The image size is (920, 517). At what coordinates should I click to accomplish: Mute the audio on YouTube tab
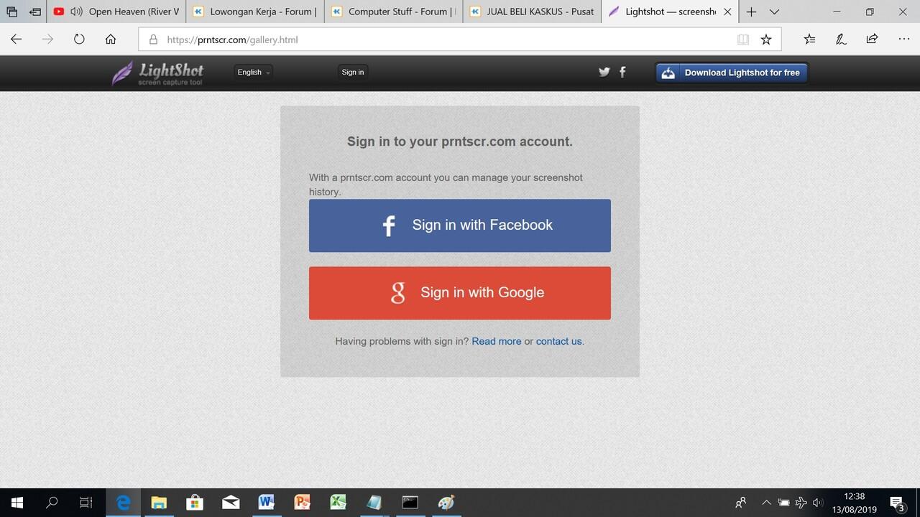(x=76, y=11)
